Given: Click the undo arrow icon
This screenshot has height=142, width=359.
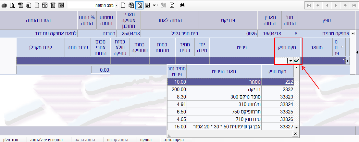Looking at the screenshot, I should click(x=155, y=6).
